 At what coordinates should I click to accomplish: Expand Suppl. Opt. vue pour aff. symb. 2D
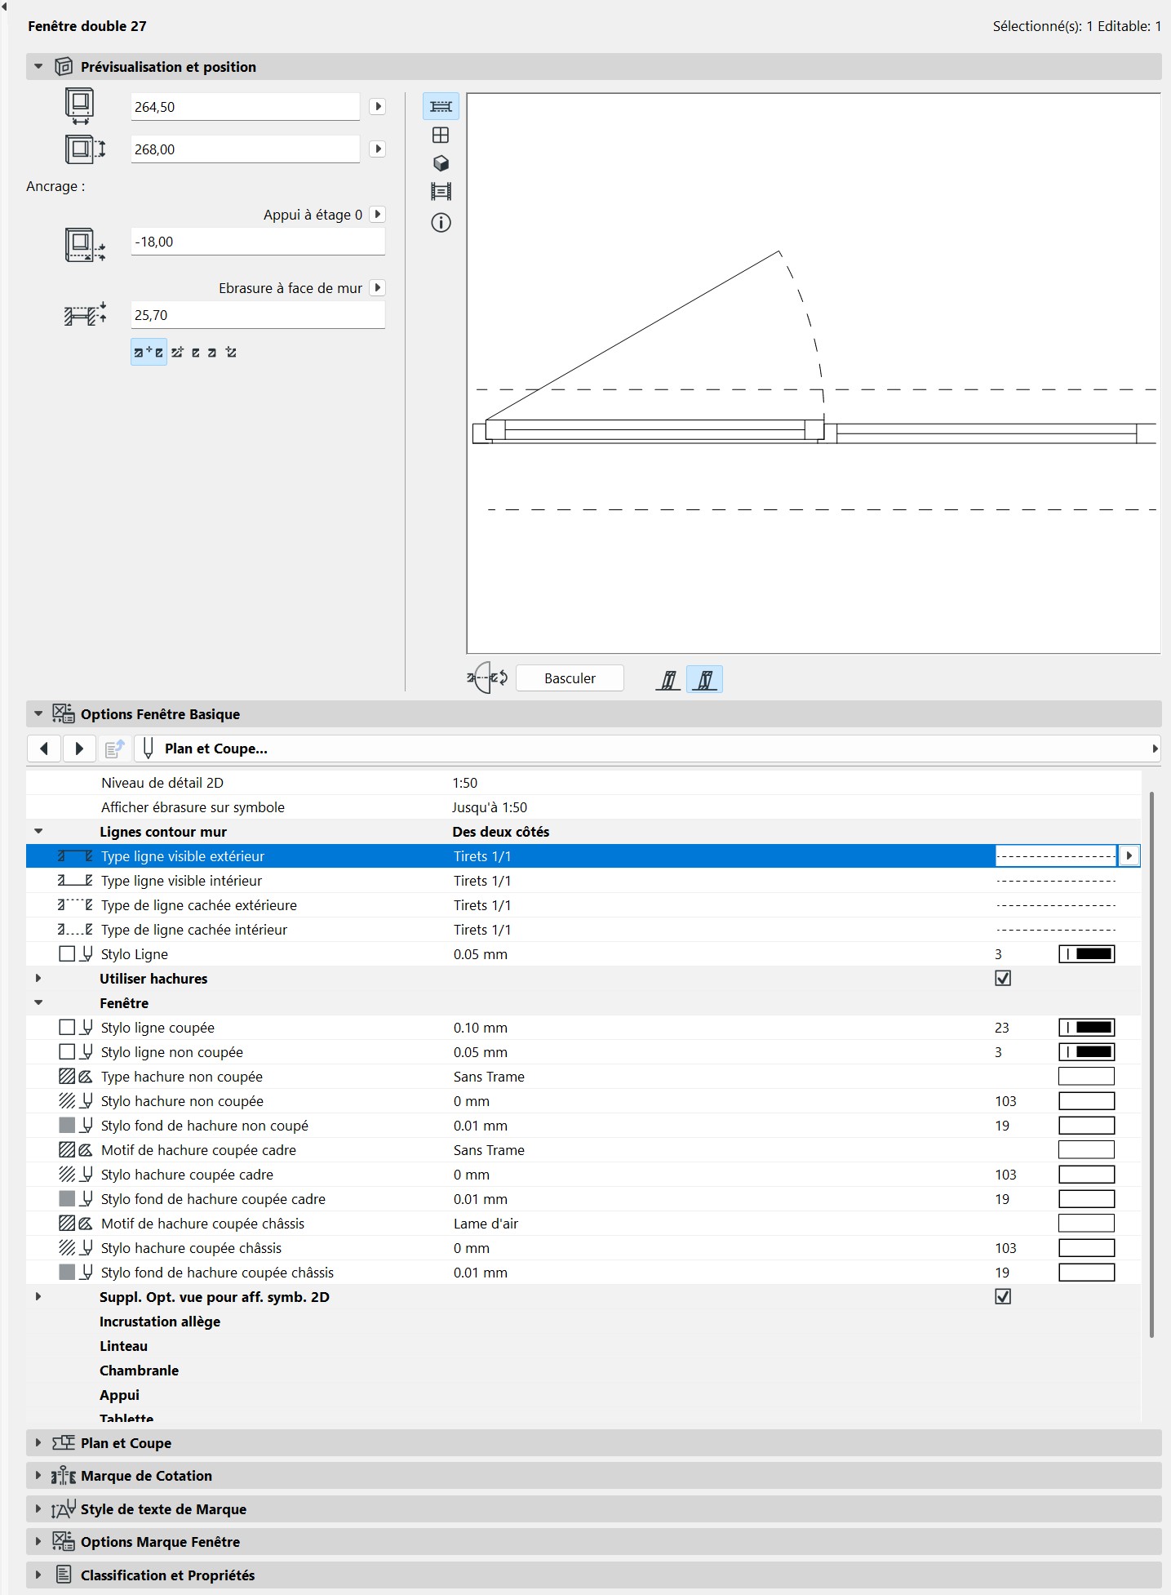[38, 1296]
